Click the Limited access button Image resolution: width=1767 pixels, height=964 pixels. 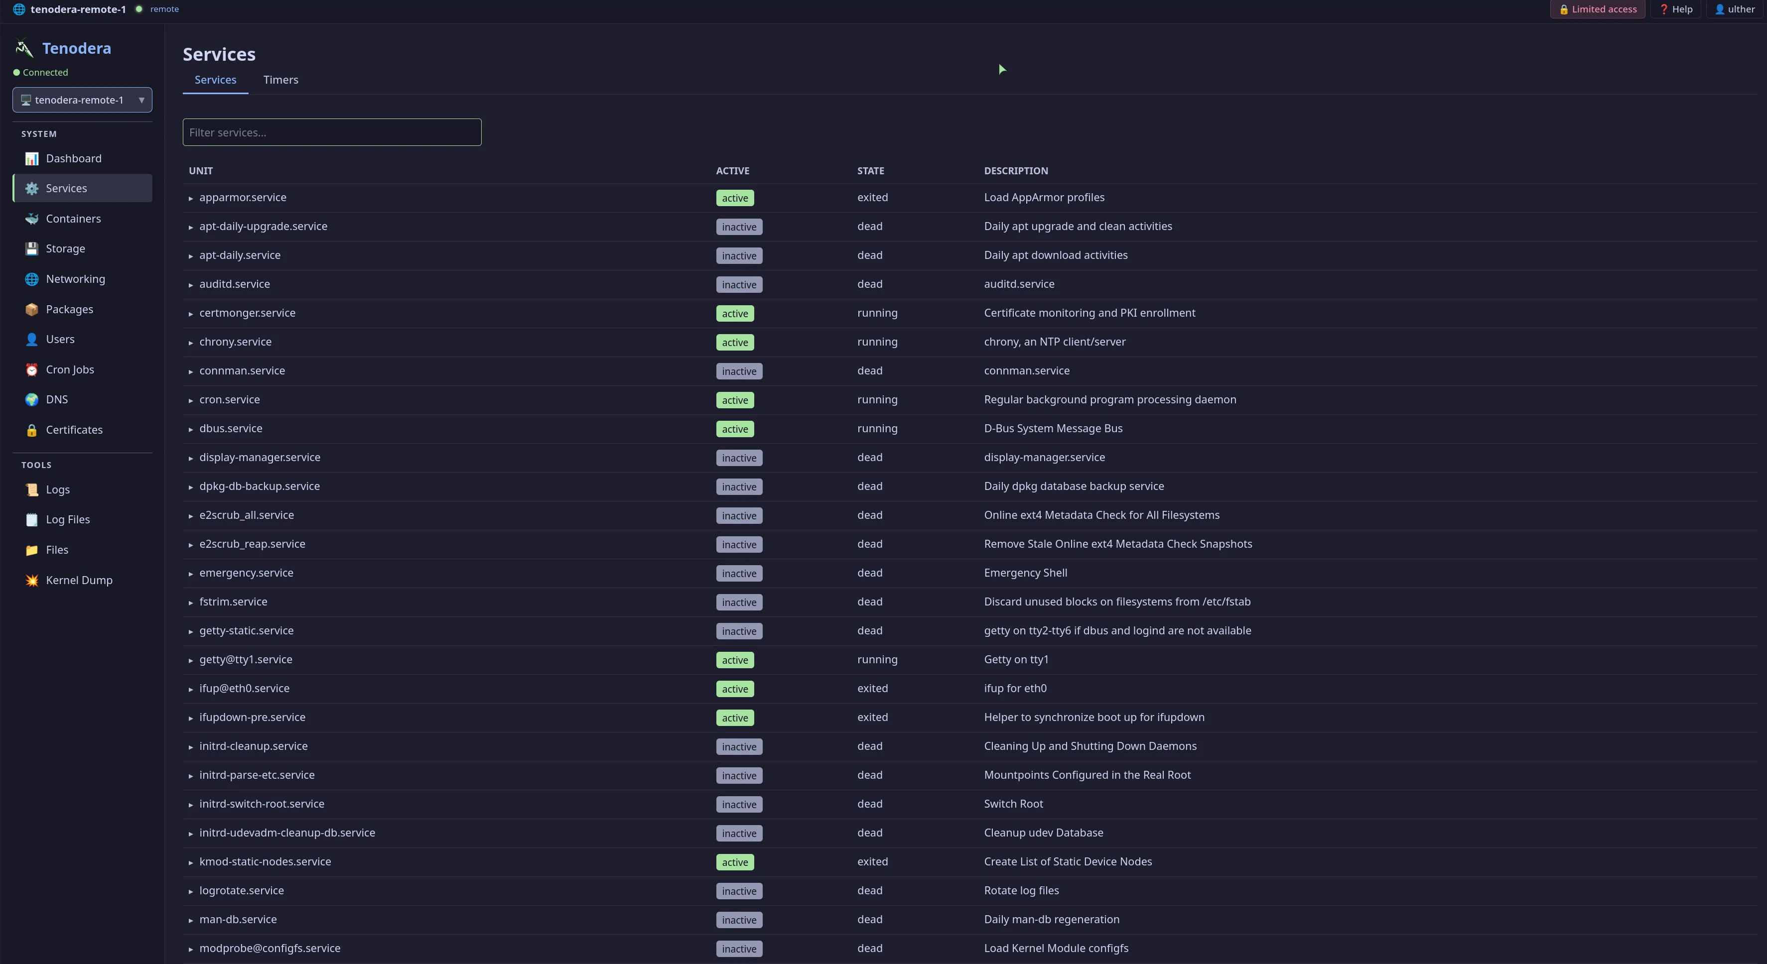pos(1597,9)
